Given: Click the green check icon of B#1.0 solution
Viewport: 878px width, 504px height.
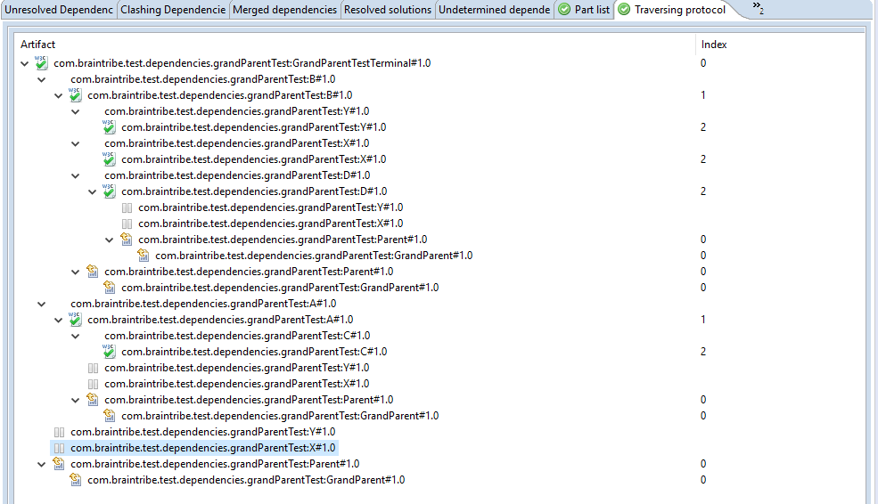Looking at the screenshot, I should [75, 95].
